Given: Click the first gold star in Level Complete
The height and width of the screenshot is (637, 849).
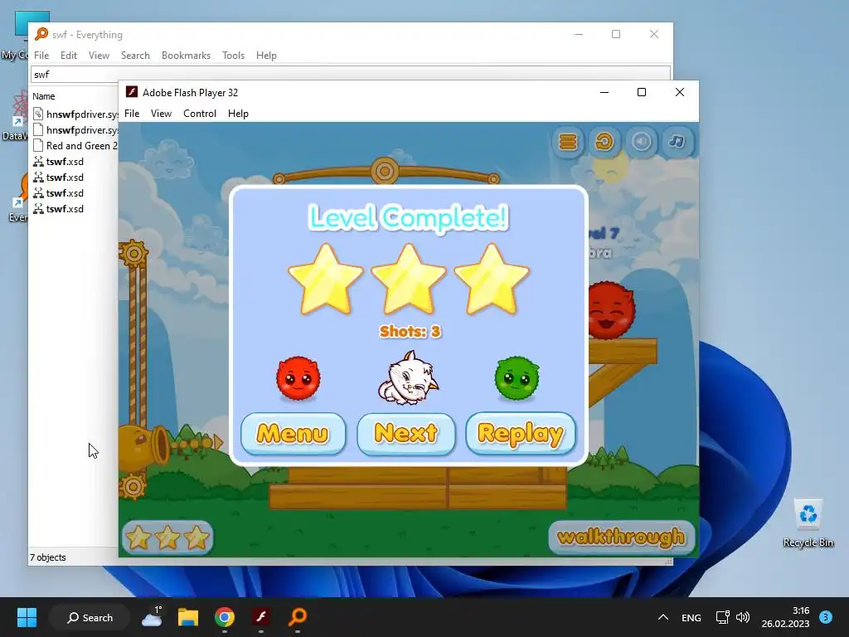Looking at the screenshot, I should [x=325, y=280].
